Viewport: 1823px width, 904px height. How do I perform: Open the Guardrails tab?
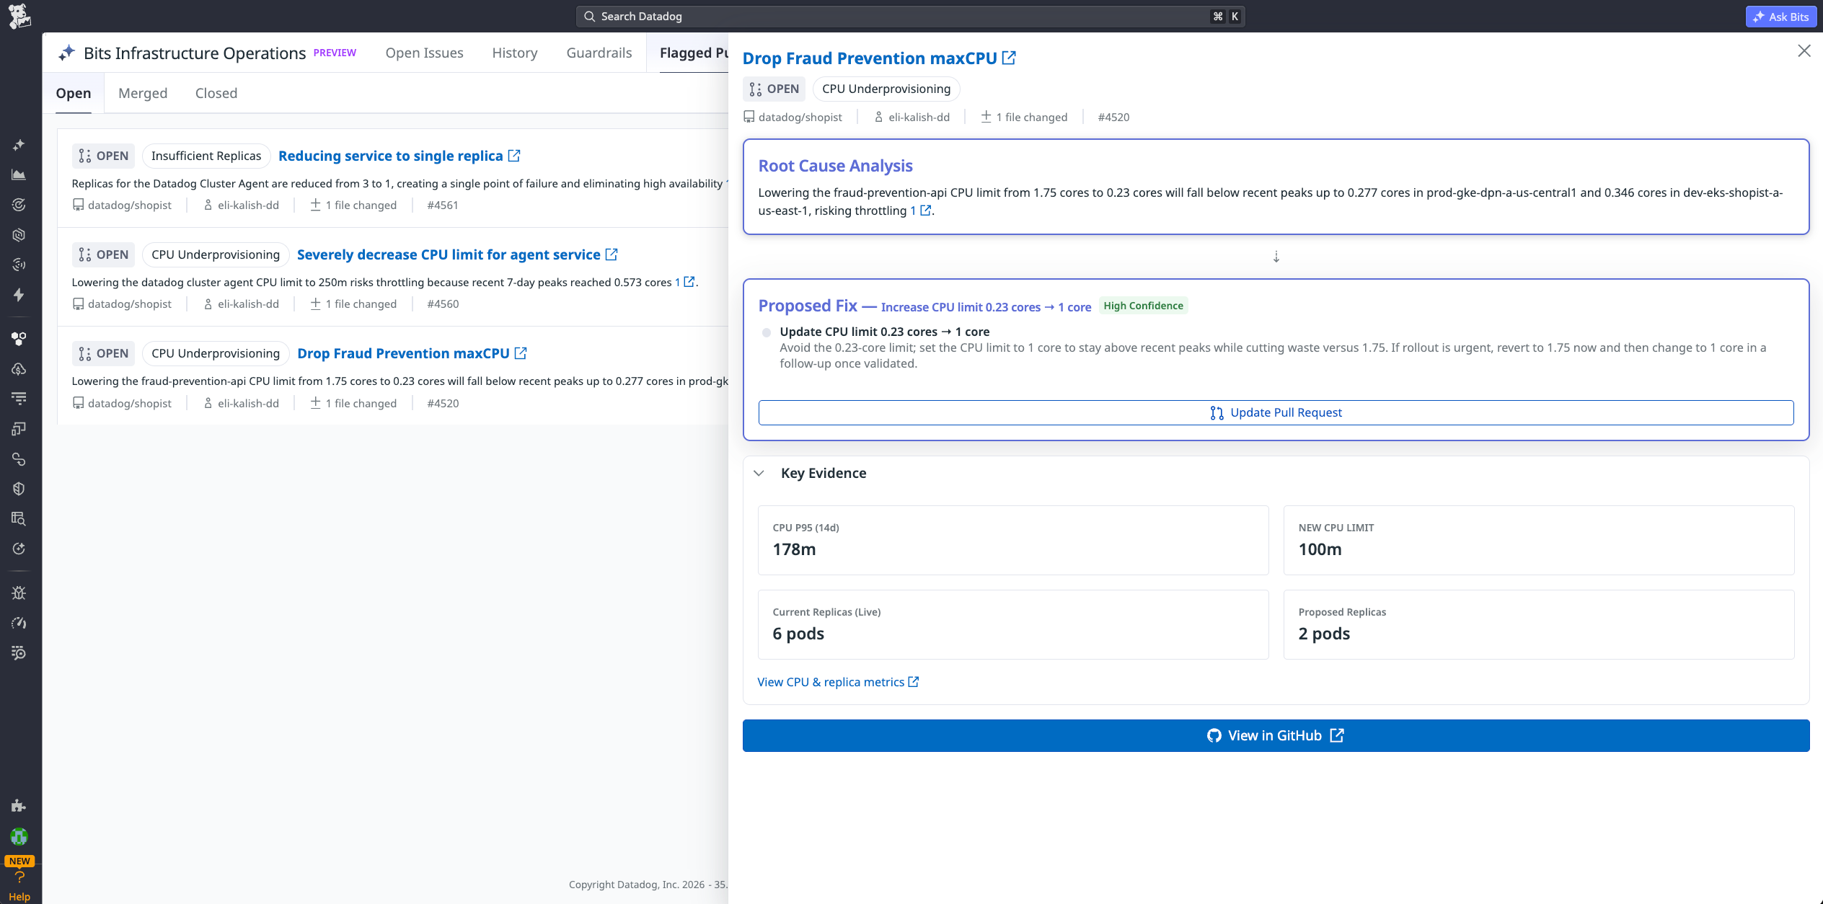click(x=599, y=53)
